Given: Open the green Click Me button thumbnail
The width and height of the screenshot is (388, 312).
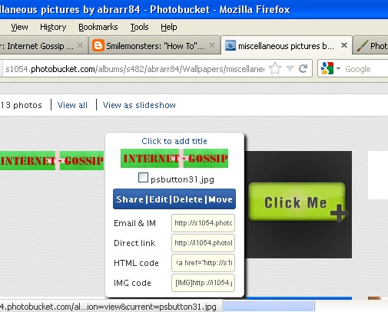Looking at the screenshot, I should [298, 205].
